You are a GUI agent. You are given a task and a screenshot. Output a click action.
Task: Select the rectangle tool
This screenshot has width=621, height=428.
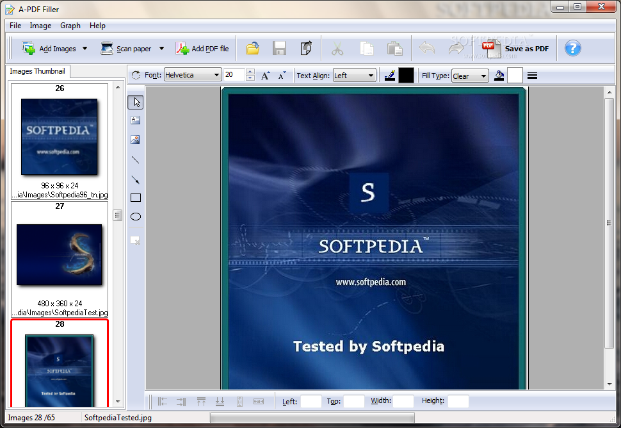(x=136, y=197)
